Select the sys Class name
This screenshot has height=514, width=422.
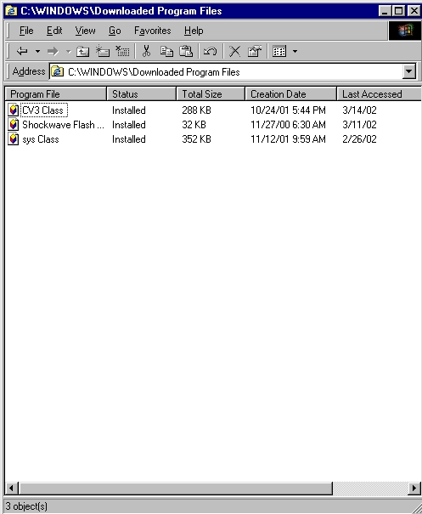point(41,139)
